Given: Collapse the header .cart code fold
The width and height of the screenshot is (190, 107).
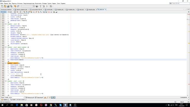Looking at the screenshot, I should (6, 24).
